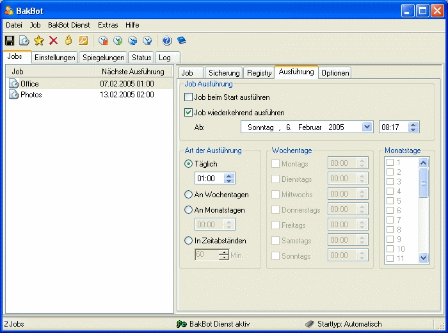
Task: Tick the Sonntags checkbox
Action: [275, 256]
